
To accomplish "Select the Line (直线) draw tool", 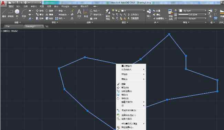I will pyautogui.click(x=4, y=13).
